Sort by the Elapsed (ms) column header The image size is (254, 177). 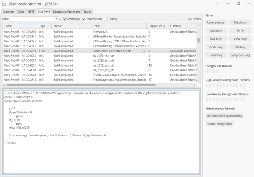click(157, 26)
